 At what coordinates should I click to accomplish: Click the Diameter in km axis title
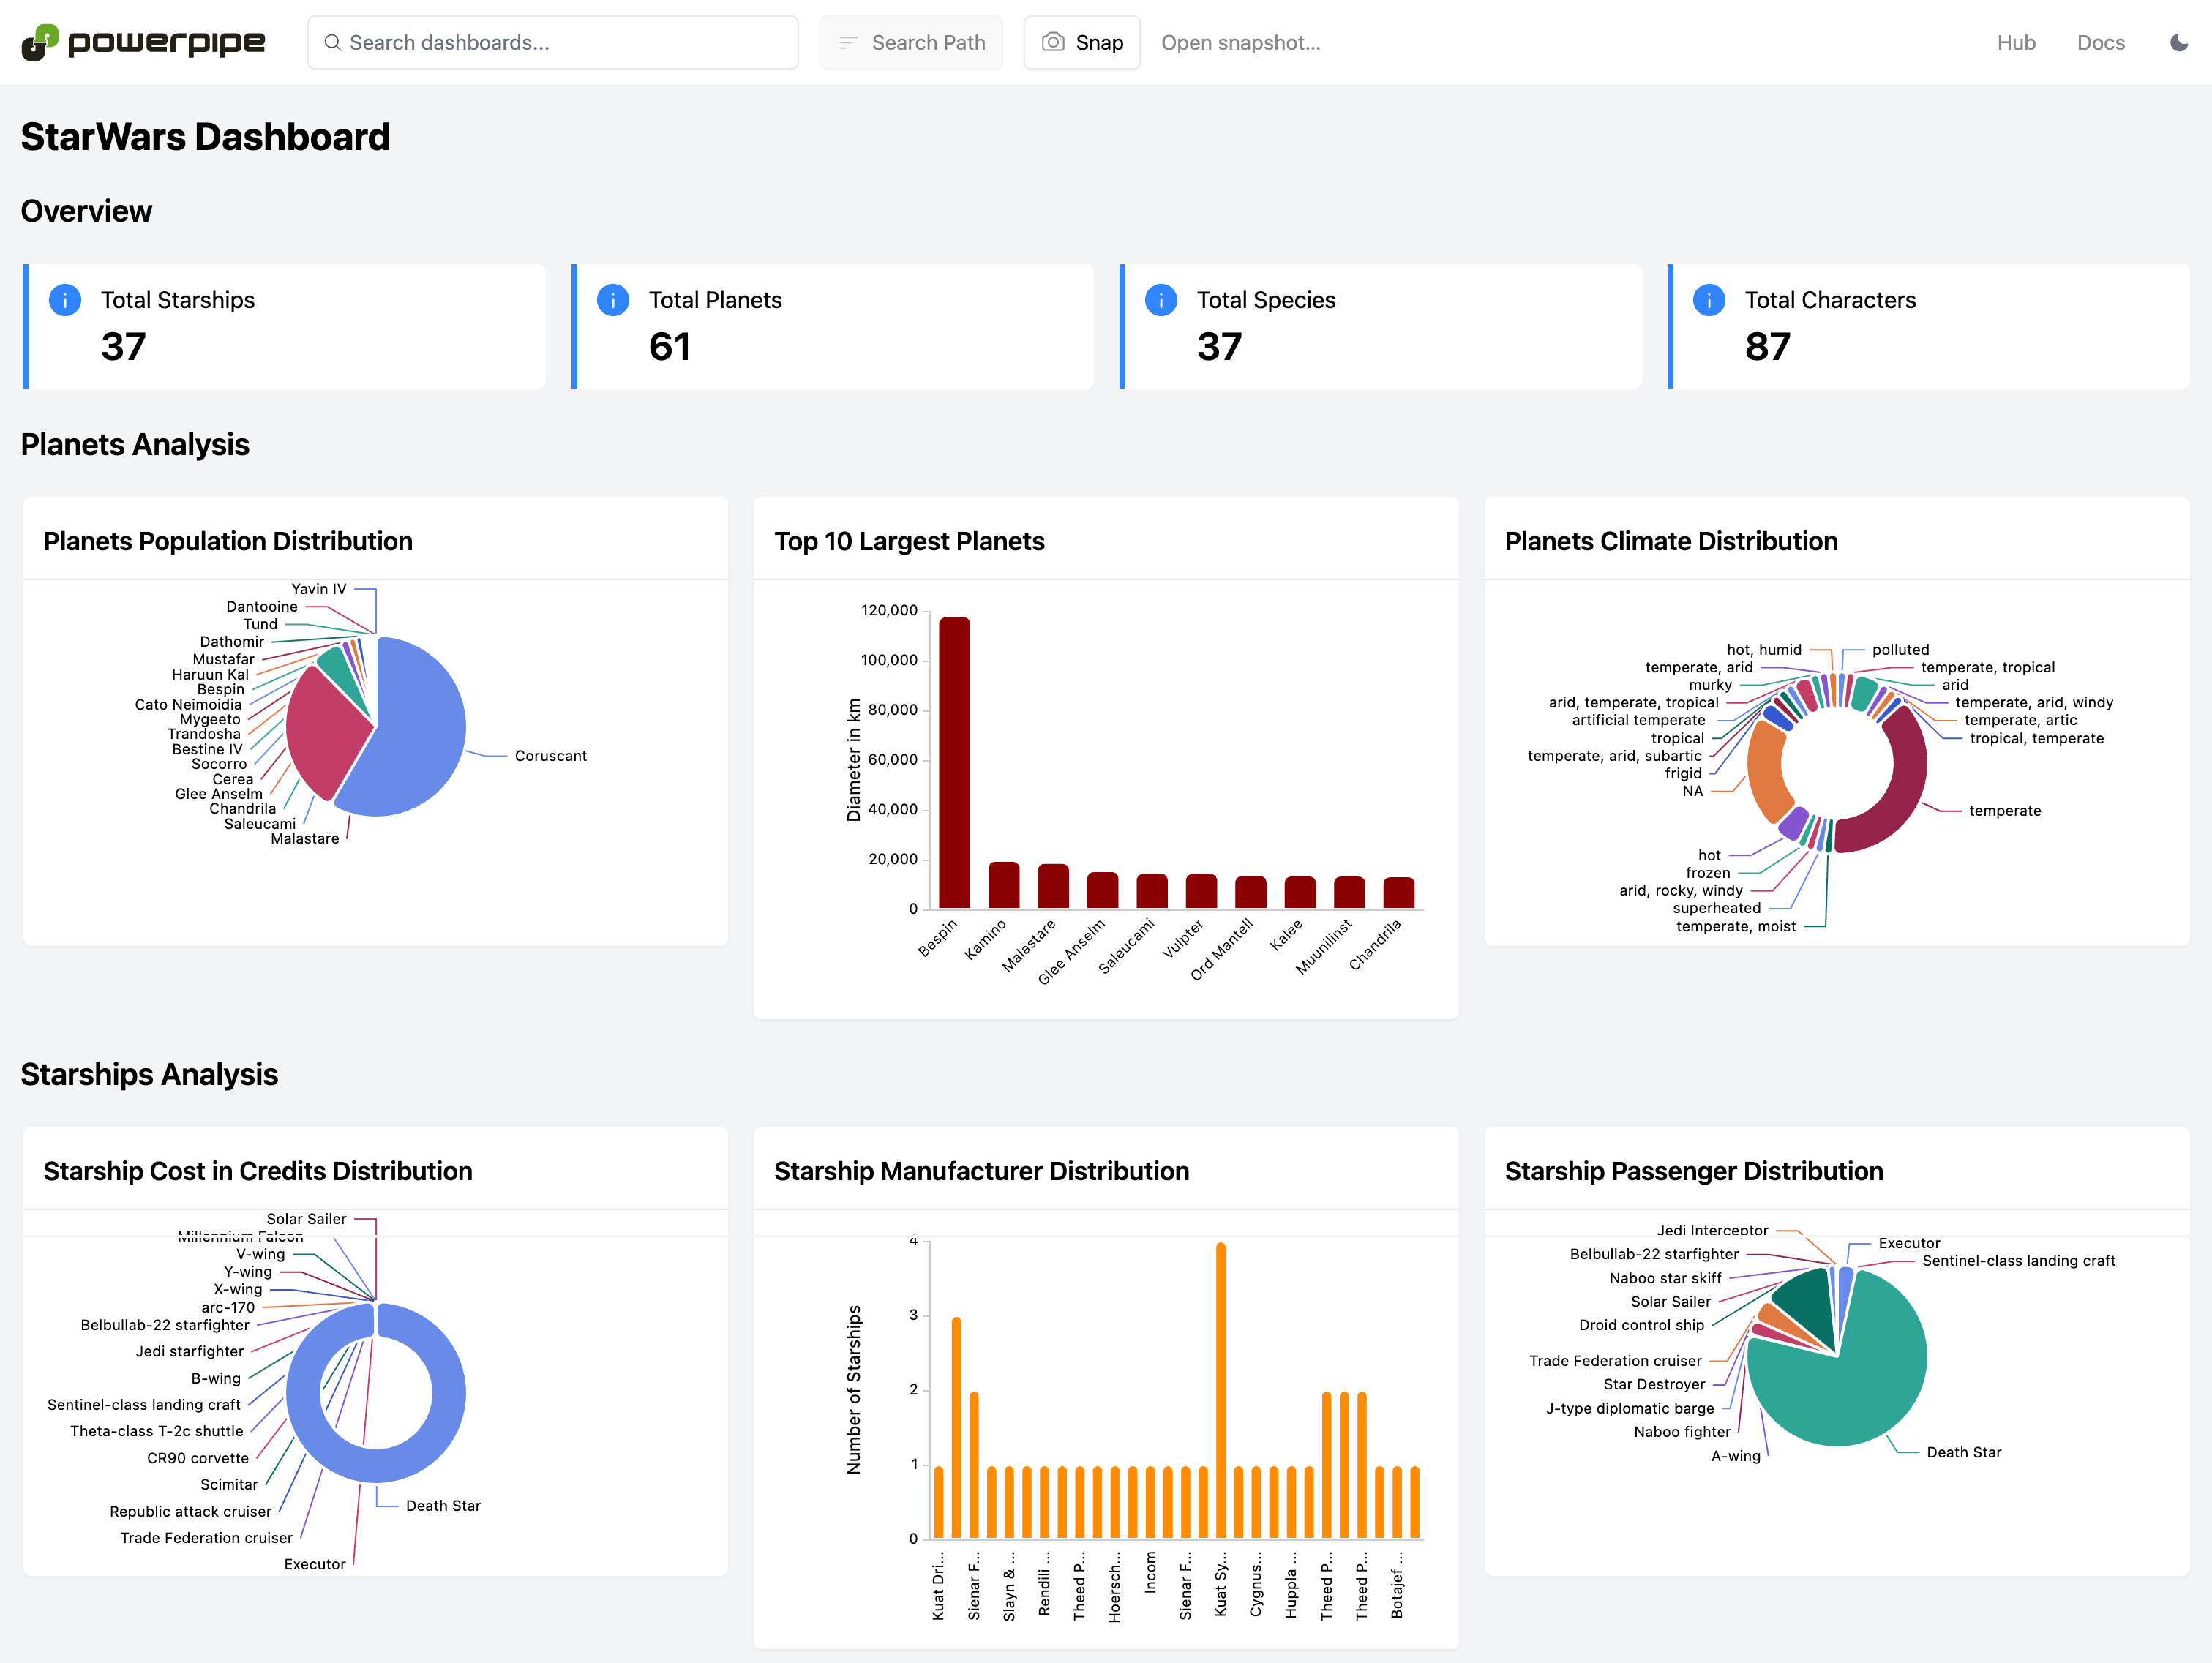tap(853, 760)
